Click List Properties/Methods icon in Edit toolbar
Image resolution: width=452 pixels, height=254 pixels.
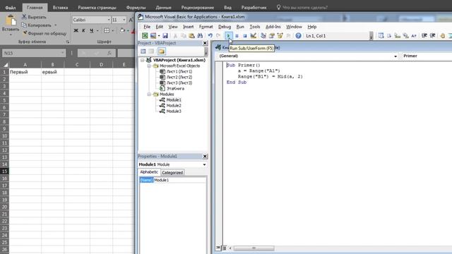click(381, 36)
